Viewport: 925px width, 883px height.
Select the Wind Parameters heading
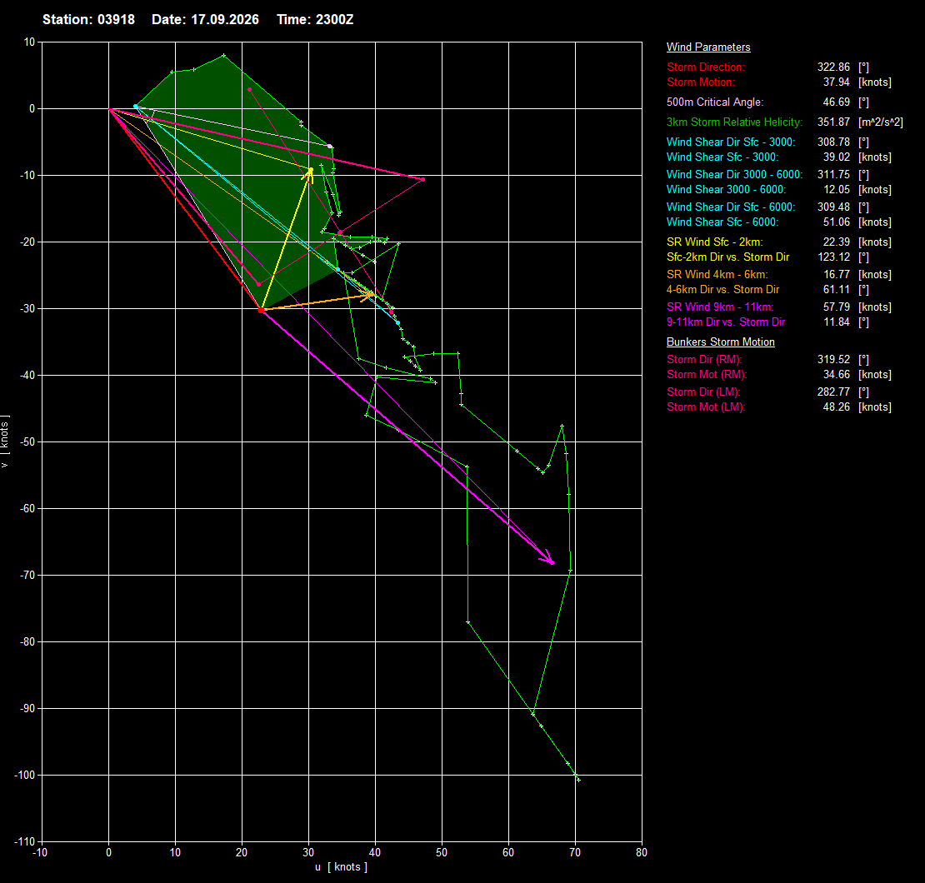click(707, 47)
